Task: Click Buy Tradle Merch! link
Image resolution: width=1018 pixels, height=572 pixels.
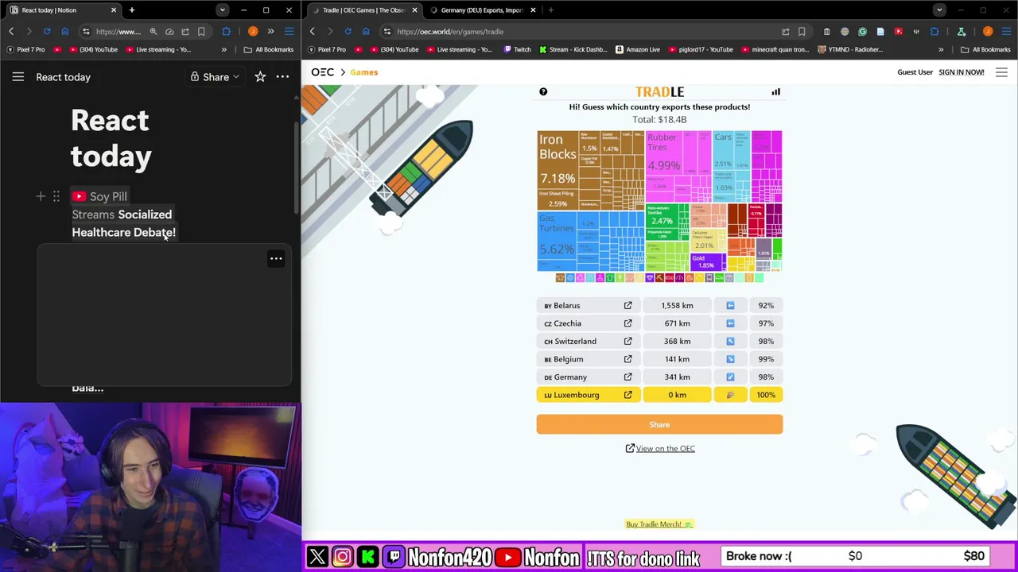Action: pyautogui.click(x=659, y=524)
